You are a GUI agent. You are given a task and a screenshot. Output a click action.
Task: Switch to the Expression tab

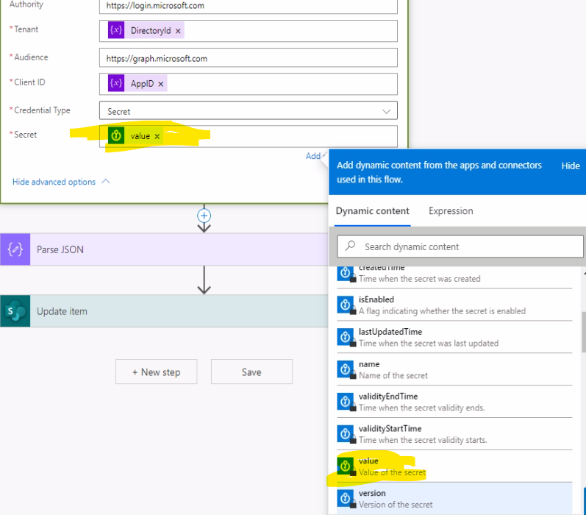451,211
